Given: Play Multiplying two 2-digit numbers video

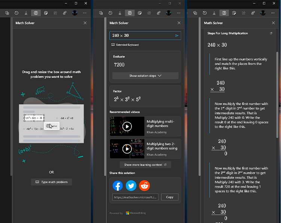Looking at the screenshot, I should pyautogui.click(x=127, y=149).
